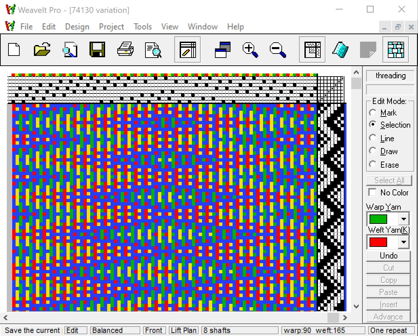
Task: Select the tiled fabric view icon
Action: point(396,49)
